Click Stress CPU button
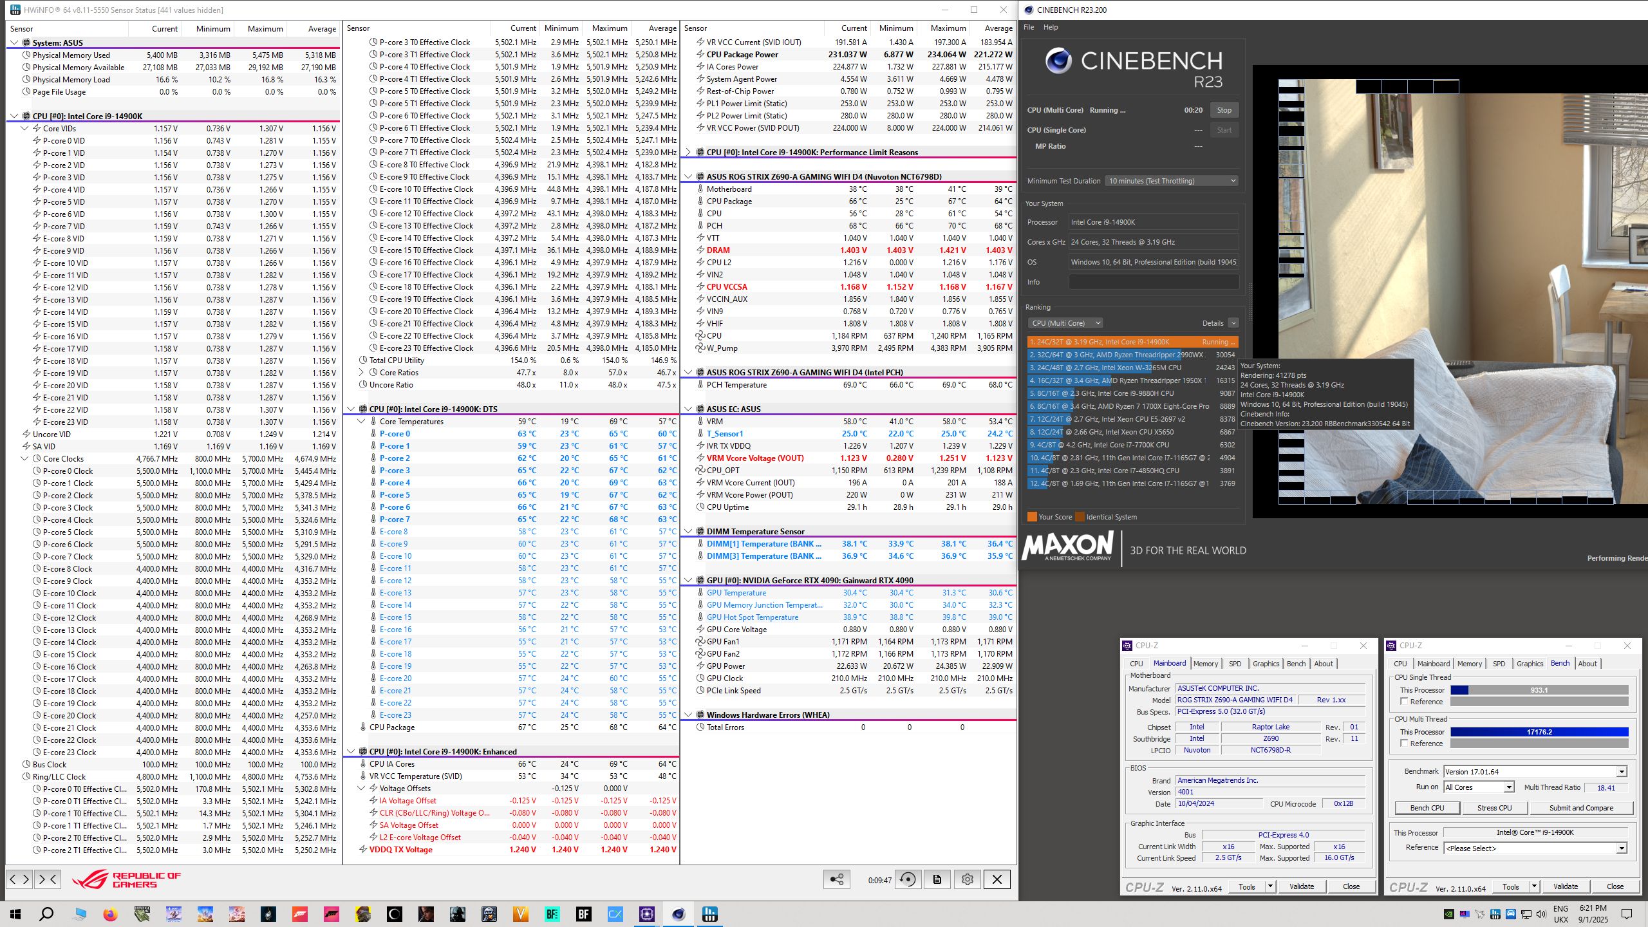Image resolution: width=1648 pixels, height=927 pixels. coord(1494,808)
